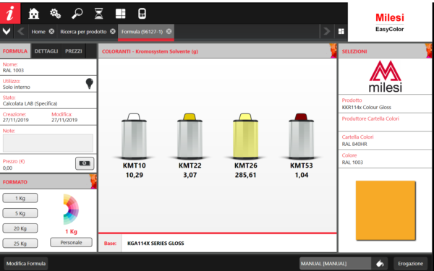Open settings gears icon

56,13
